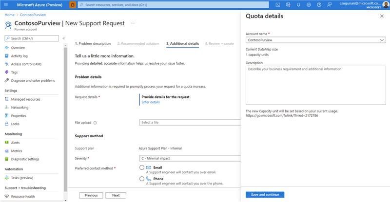The width and height of the screenshot is (390, 202).
Task: Open the portal hamburger menu
Action: pyautogui.click(x=6, y=5)
